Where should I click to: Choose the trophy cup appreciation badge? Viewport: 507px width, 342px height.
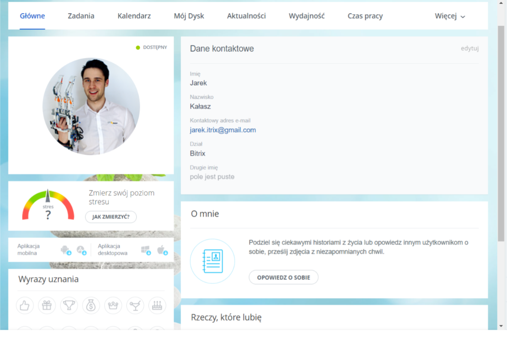pos(69,305)
